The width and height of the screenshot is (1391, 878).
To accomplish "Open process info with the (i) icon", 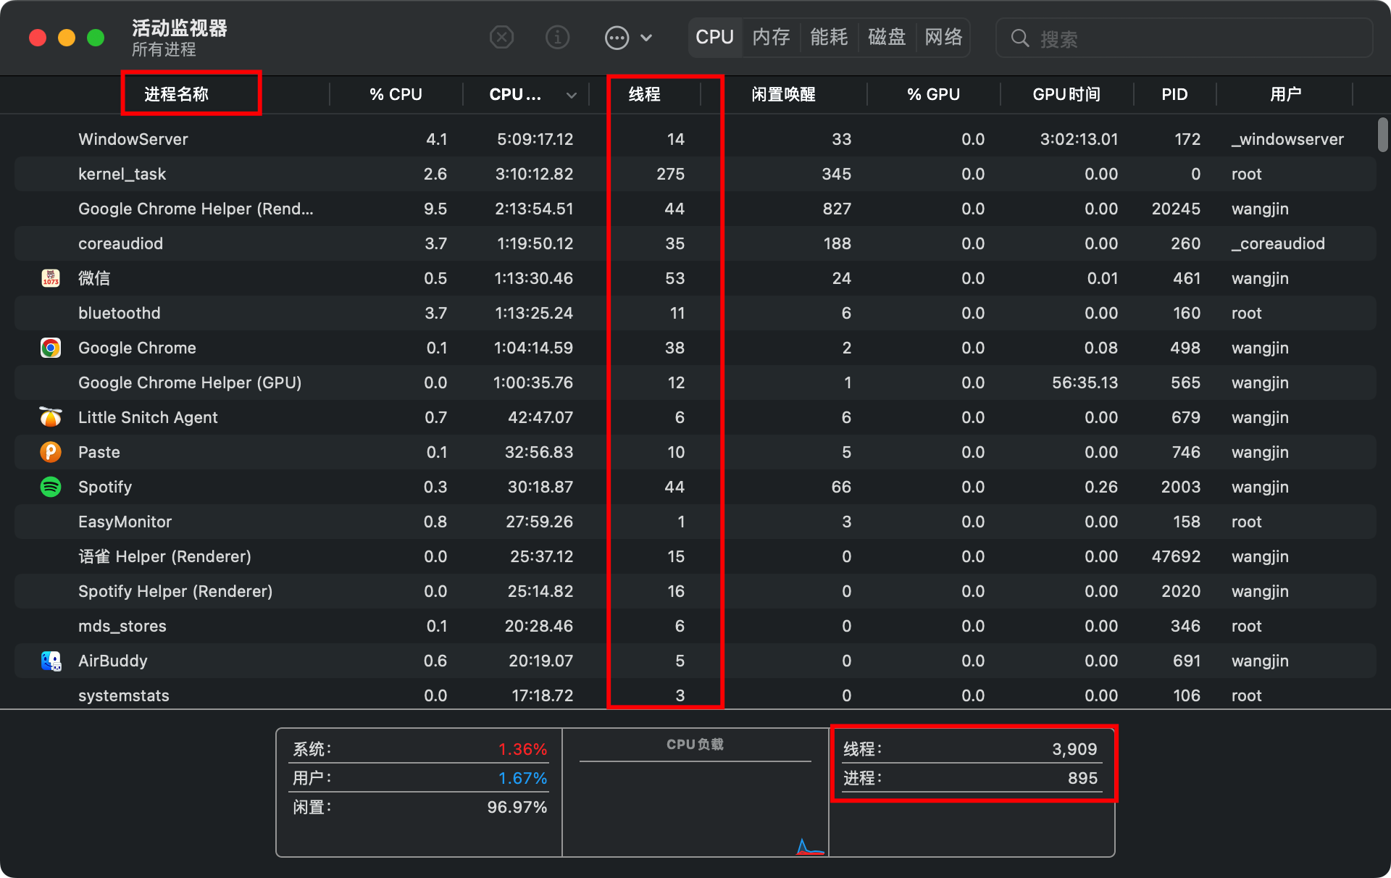I will click(557, 37).
